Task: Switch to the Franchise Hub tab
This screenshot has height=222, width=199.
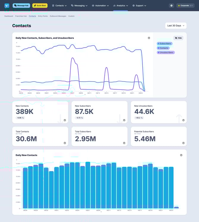Action: (21, 16)
